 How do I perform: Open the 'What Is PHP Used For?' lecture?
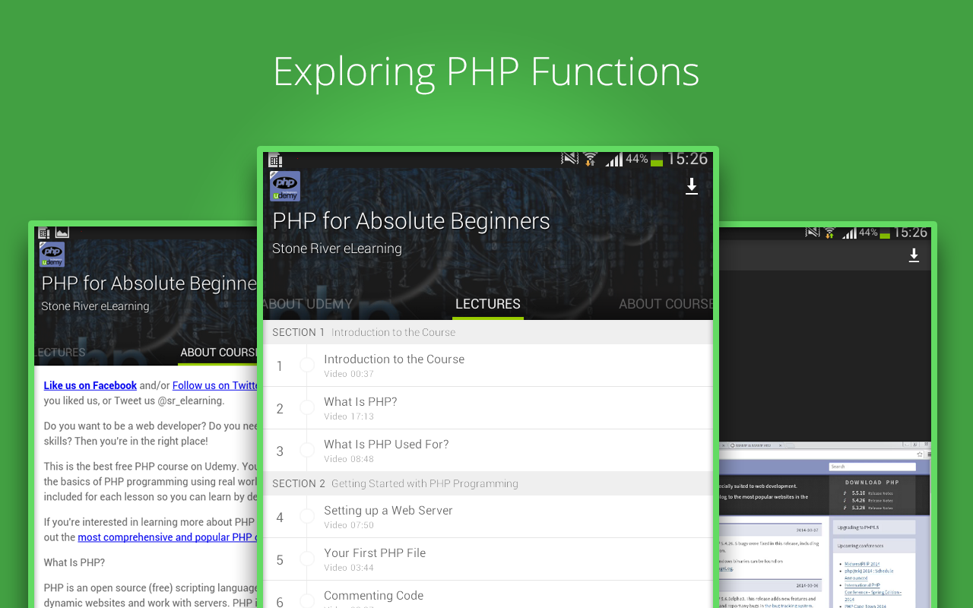[x=488, y=451]
